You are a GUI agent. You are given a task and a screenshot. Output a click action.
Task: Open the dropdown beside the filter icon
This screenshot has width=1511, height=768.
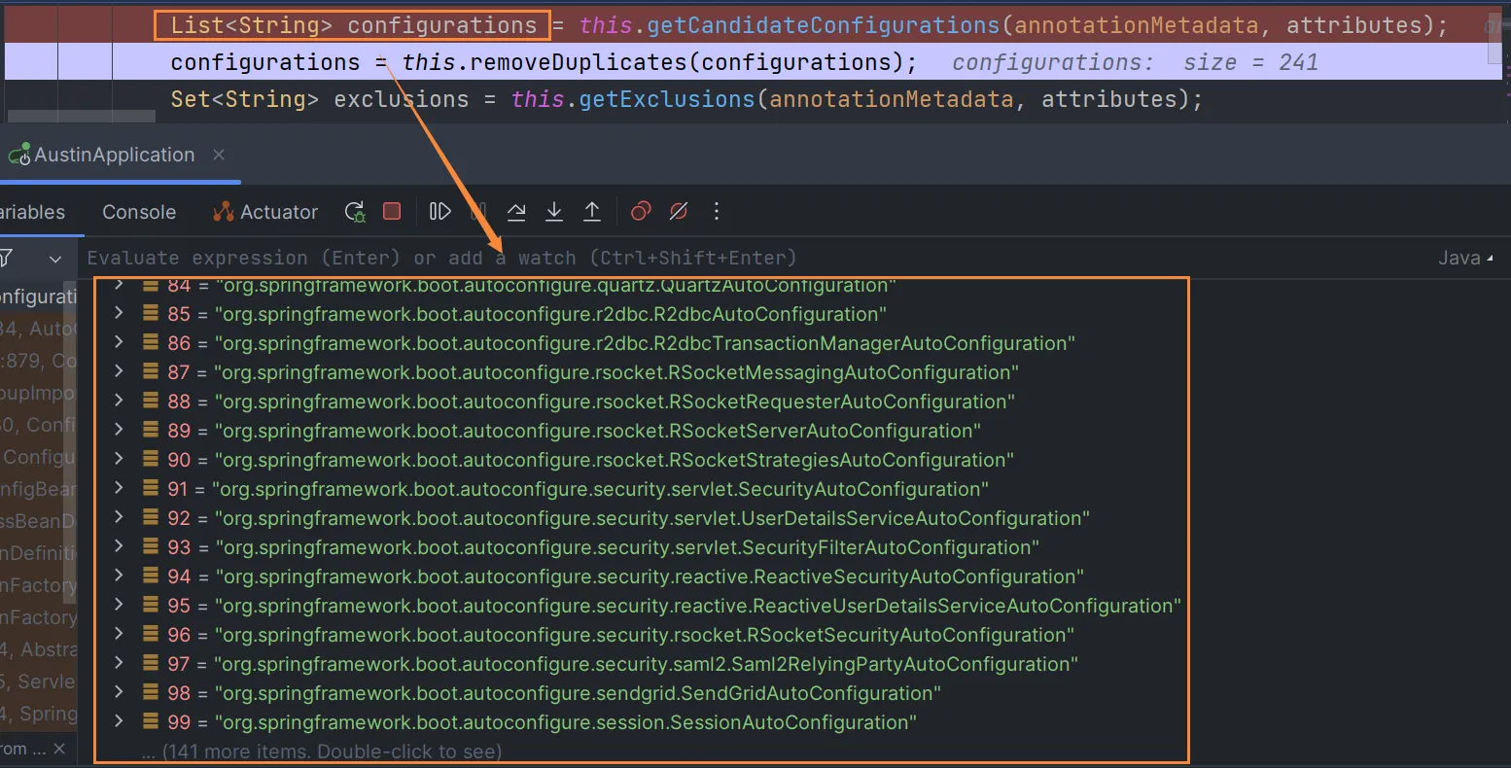[x=55, y=260]
